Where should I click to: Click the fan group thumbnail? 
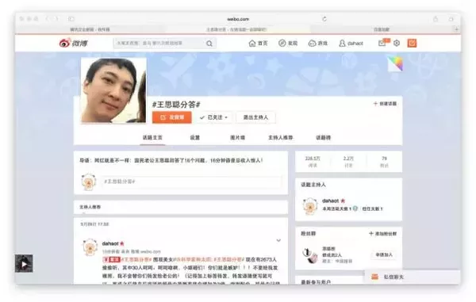click(x=309, y=254)
